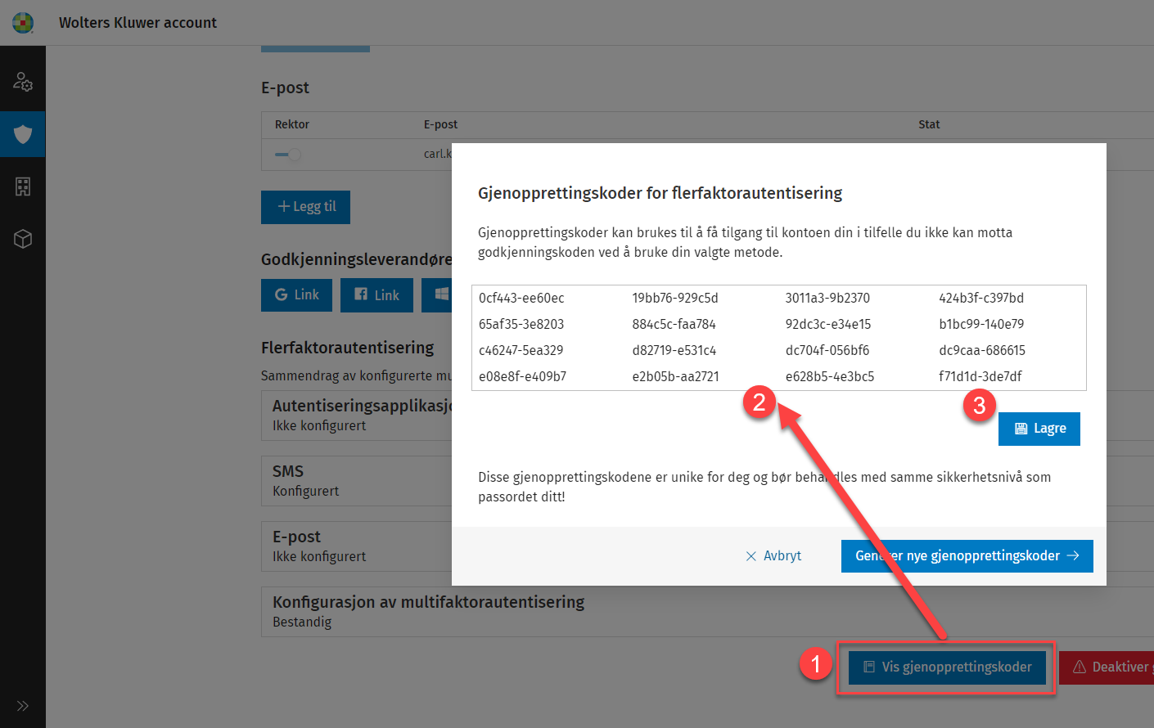
Task: Select recovery code 884c5c-faa784
Action: (674, 324)
